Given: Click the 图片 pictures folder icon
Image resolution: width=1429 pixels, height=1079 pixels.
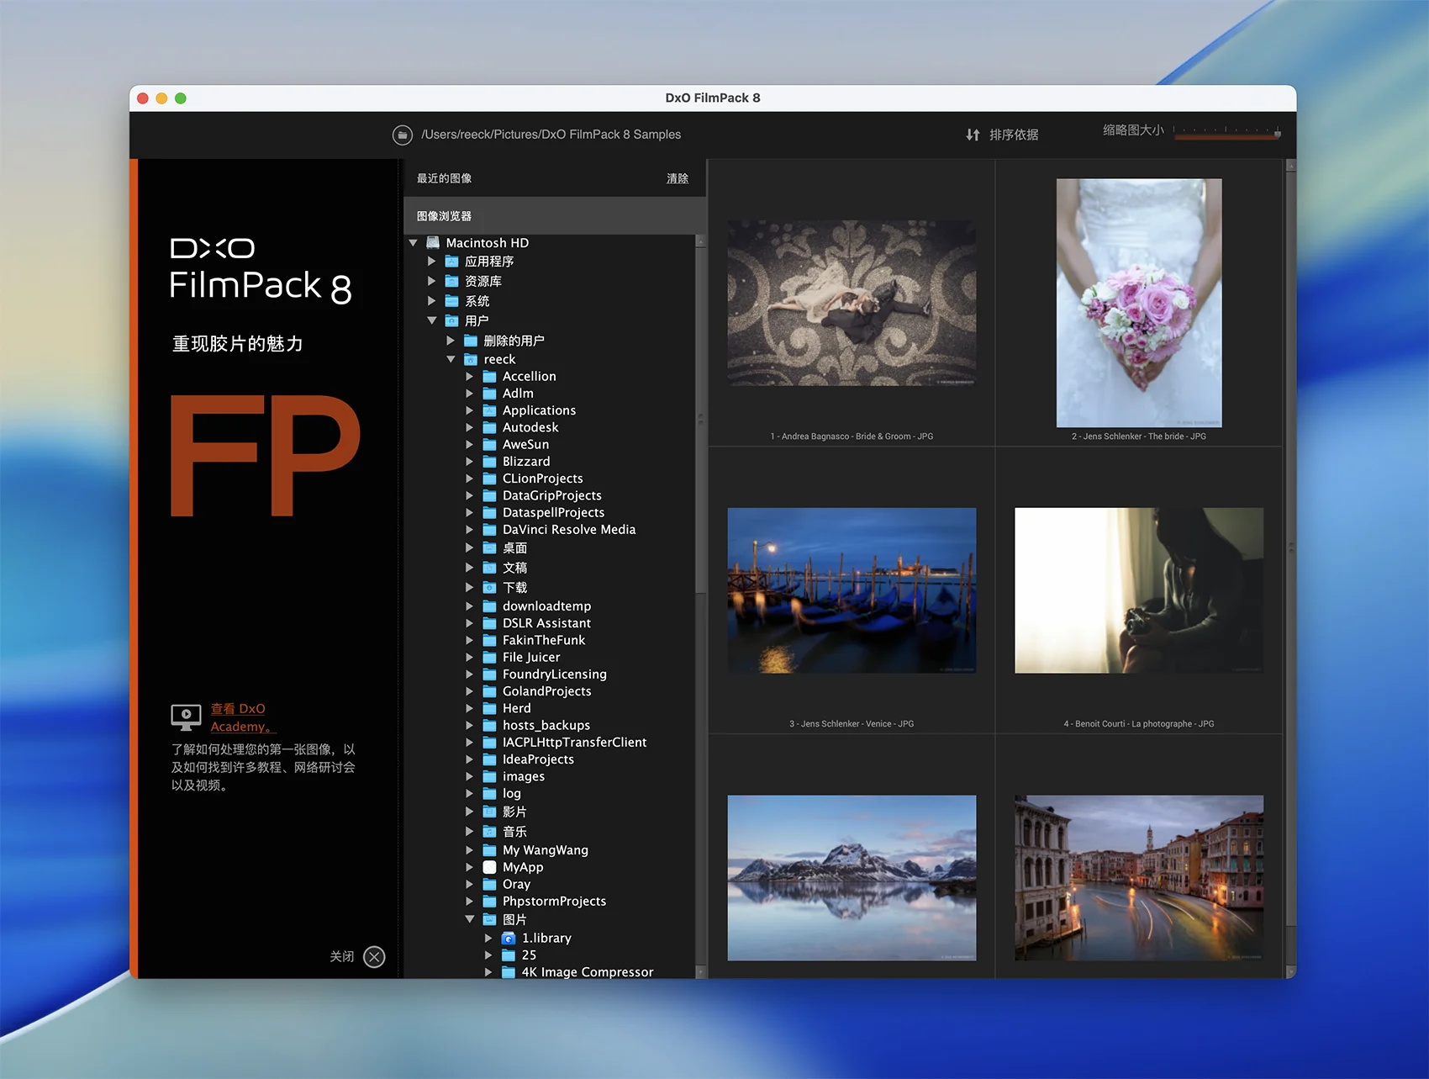Looking at the screenshot, I should click(490, 919).
